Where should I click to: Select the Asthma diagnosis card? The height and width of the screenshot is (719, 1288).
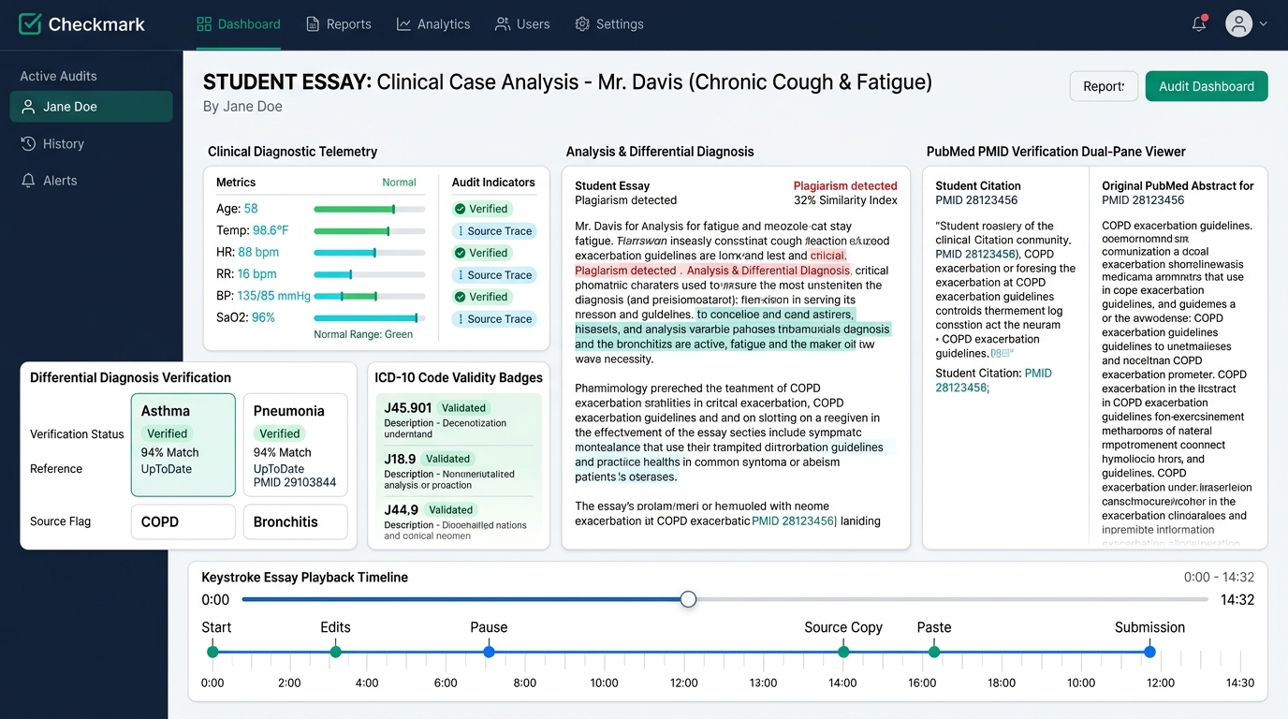183,445
